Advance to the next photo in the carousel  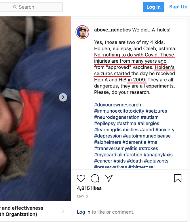(x=63, y=97)
